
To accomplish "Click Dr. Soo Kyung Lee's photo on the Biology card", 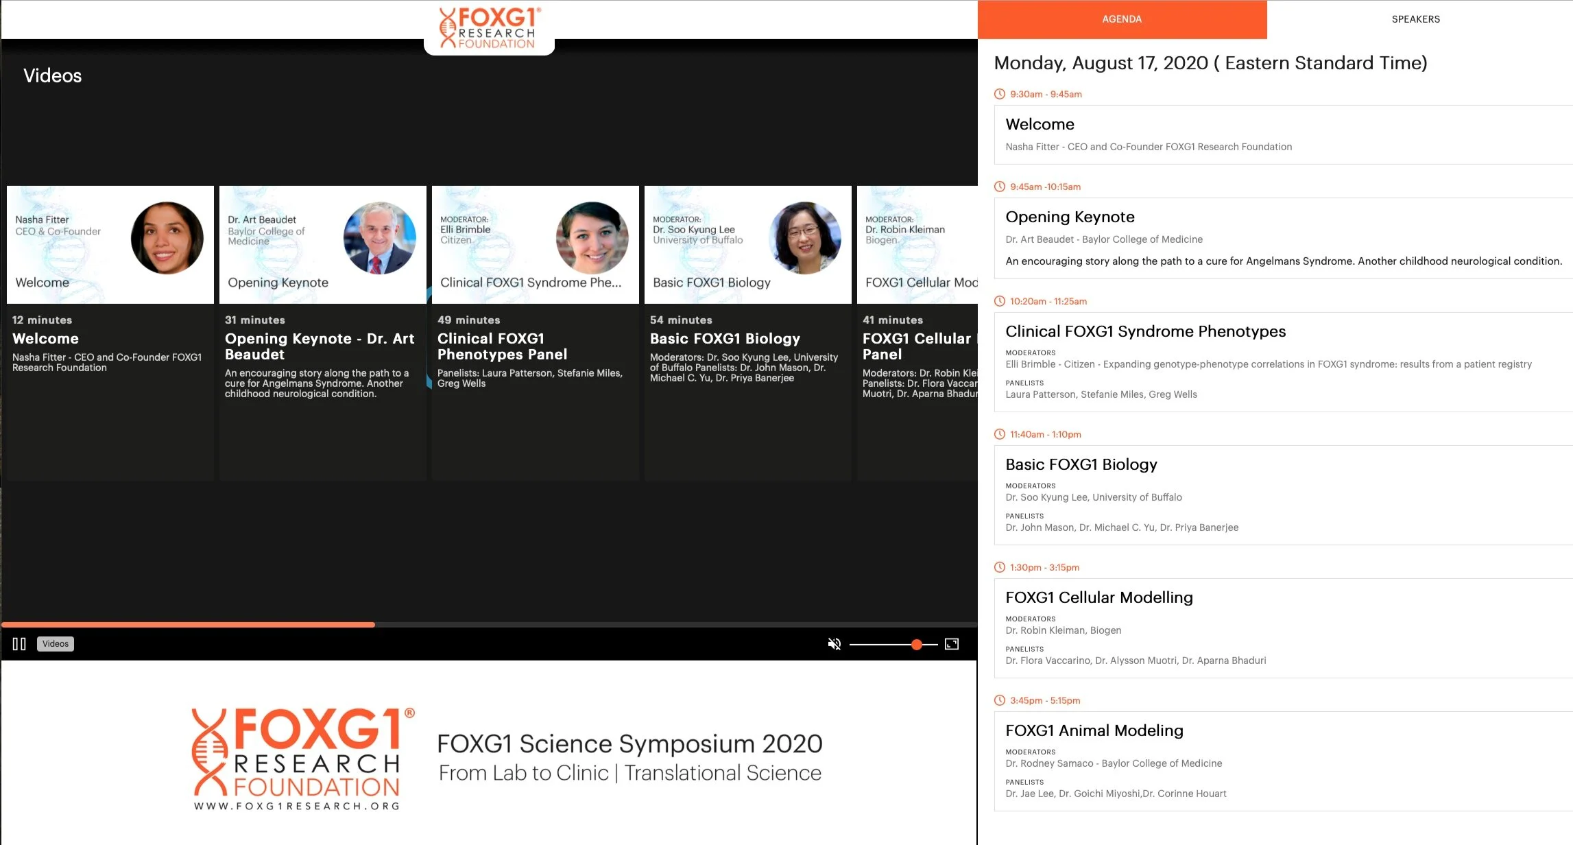I will point(804,237).
